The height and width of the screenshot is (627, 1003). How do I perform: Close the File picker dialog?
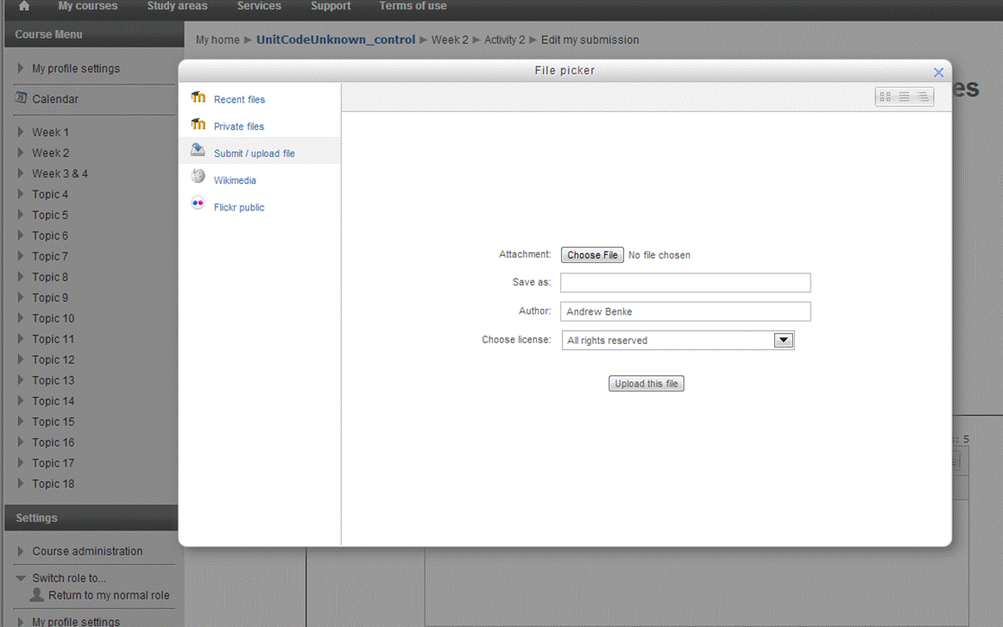click(938, 72)
